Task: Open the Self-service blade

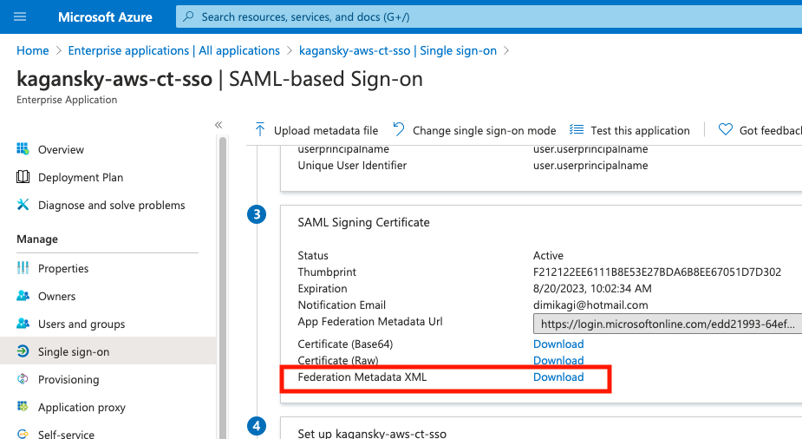Action: click(66, 434)
